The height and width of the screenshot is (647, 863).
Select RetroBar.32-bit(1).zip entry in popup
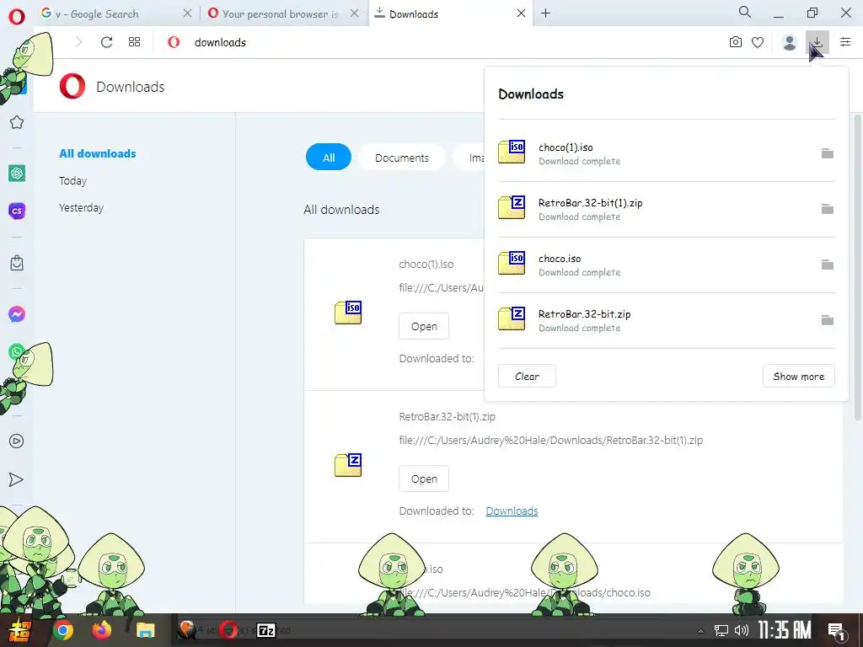[667, 209]
